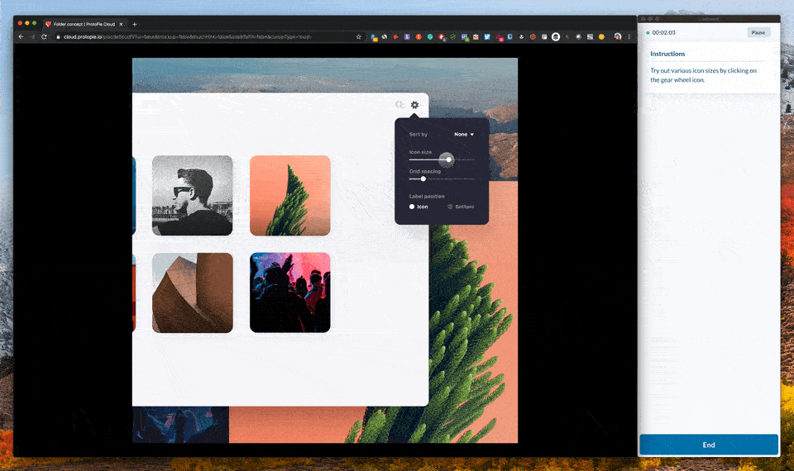Open the green tree on orange thumbnail
The width and height of the screenshot is (794, 471).
point(290,195)
